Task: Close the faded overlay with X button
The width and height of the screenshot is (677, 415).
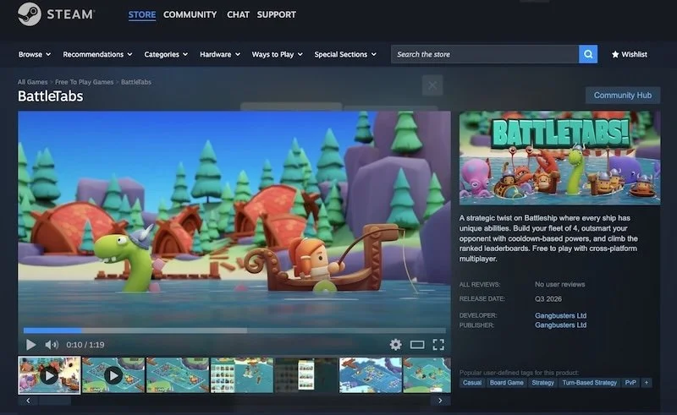Action: 432,86
